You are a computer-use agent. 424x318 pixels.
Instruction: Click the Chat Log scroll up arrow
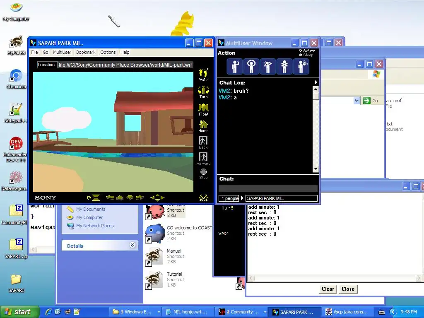[316, 89]
